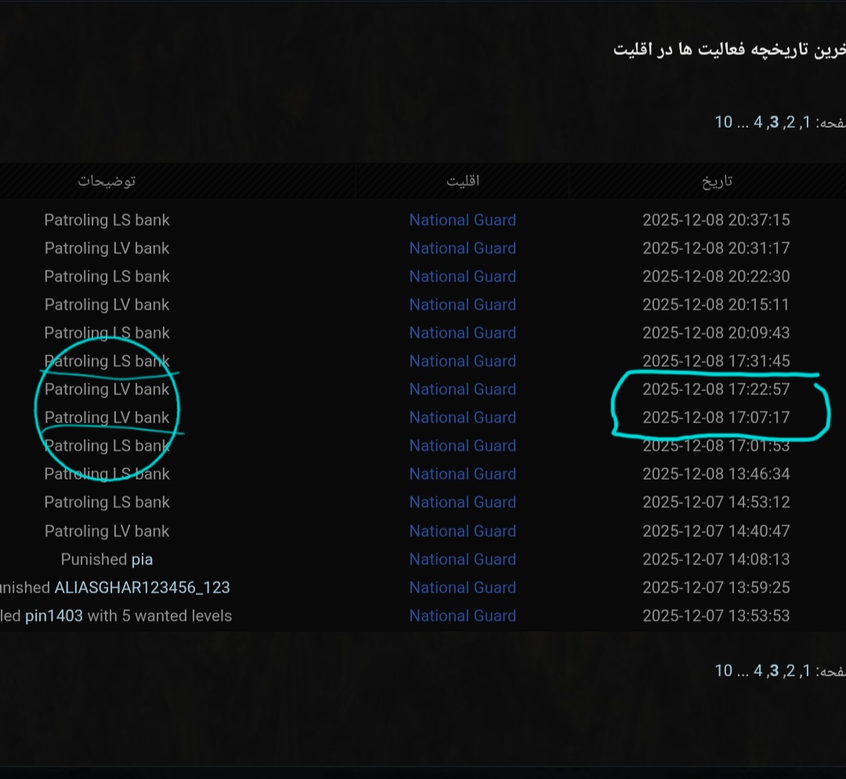Go to page 1 in bottom pagination
This screenshot has height=779, width=846.
(806, 670)
